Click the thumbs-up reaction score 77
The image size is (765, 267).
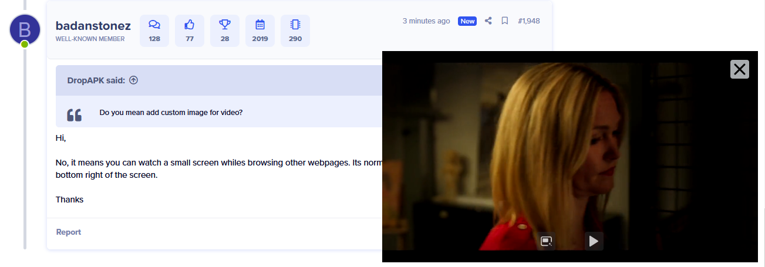tap(190, 31)
